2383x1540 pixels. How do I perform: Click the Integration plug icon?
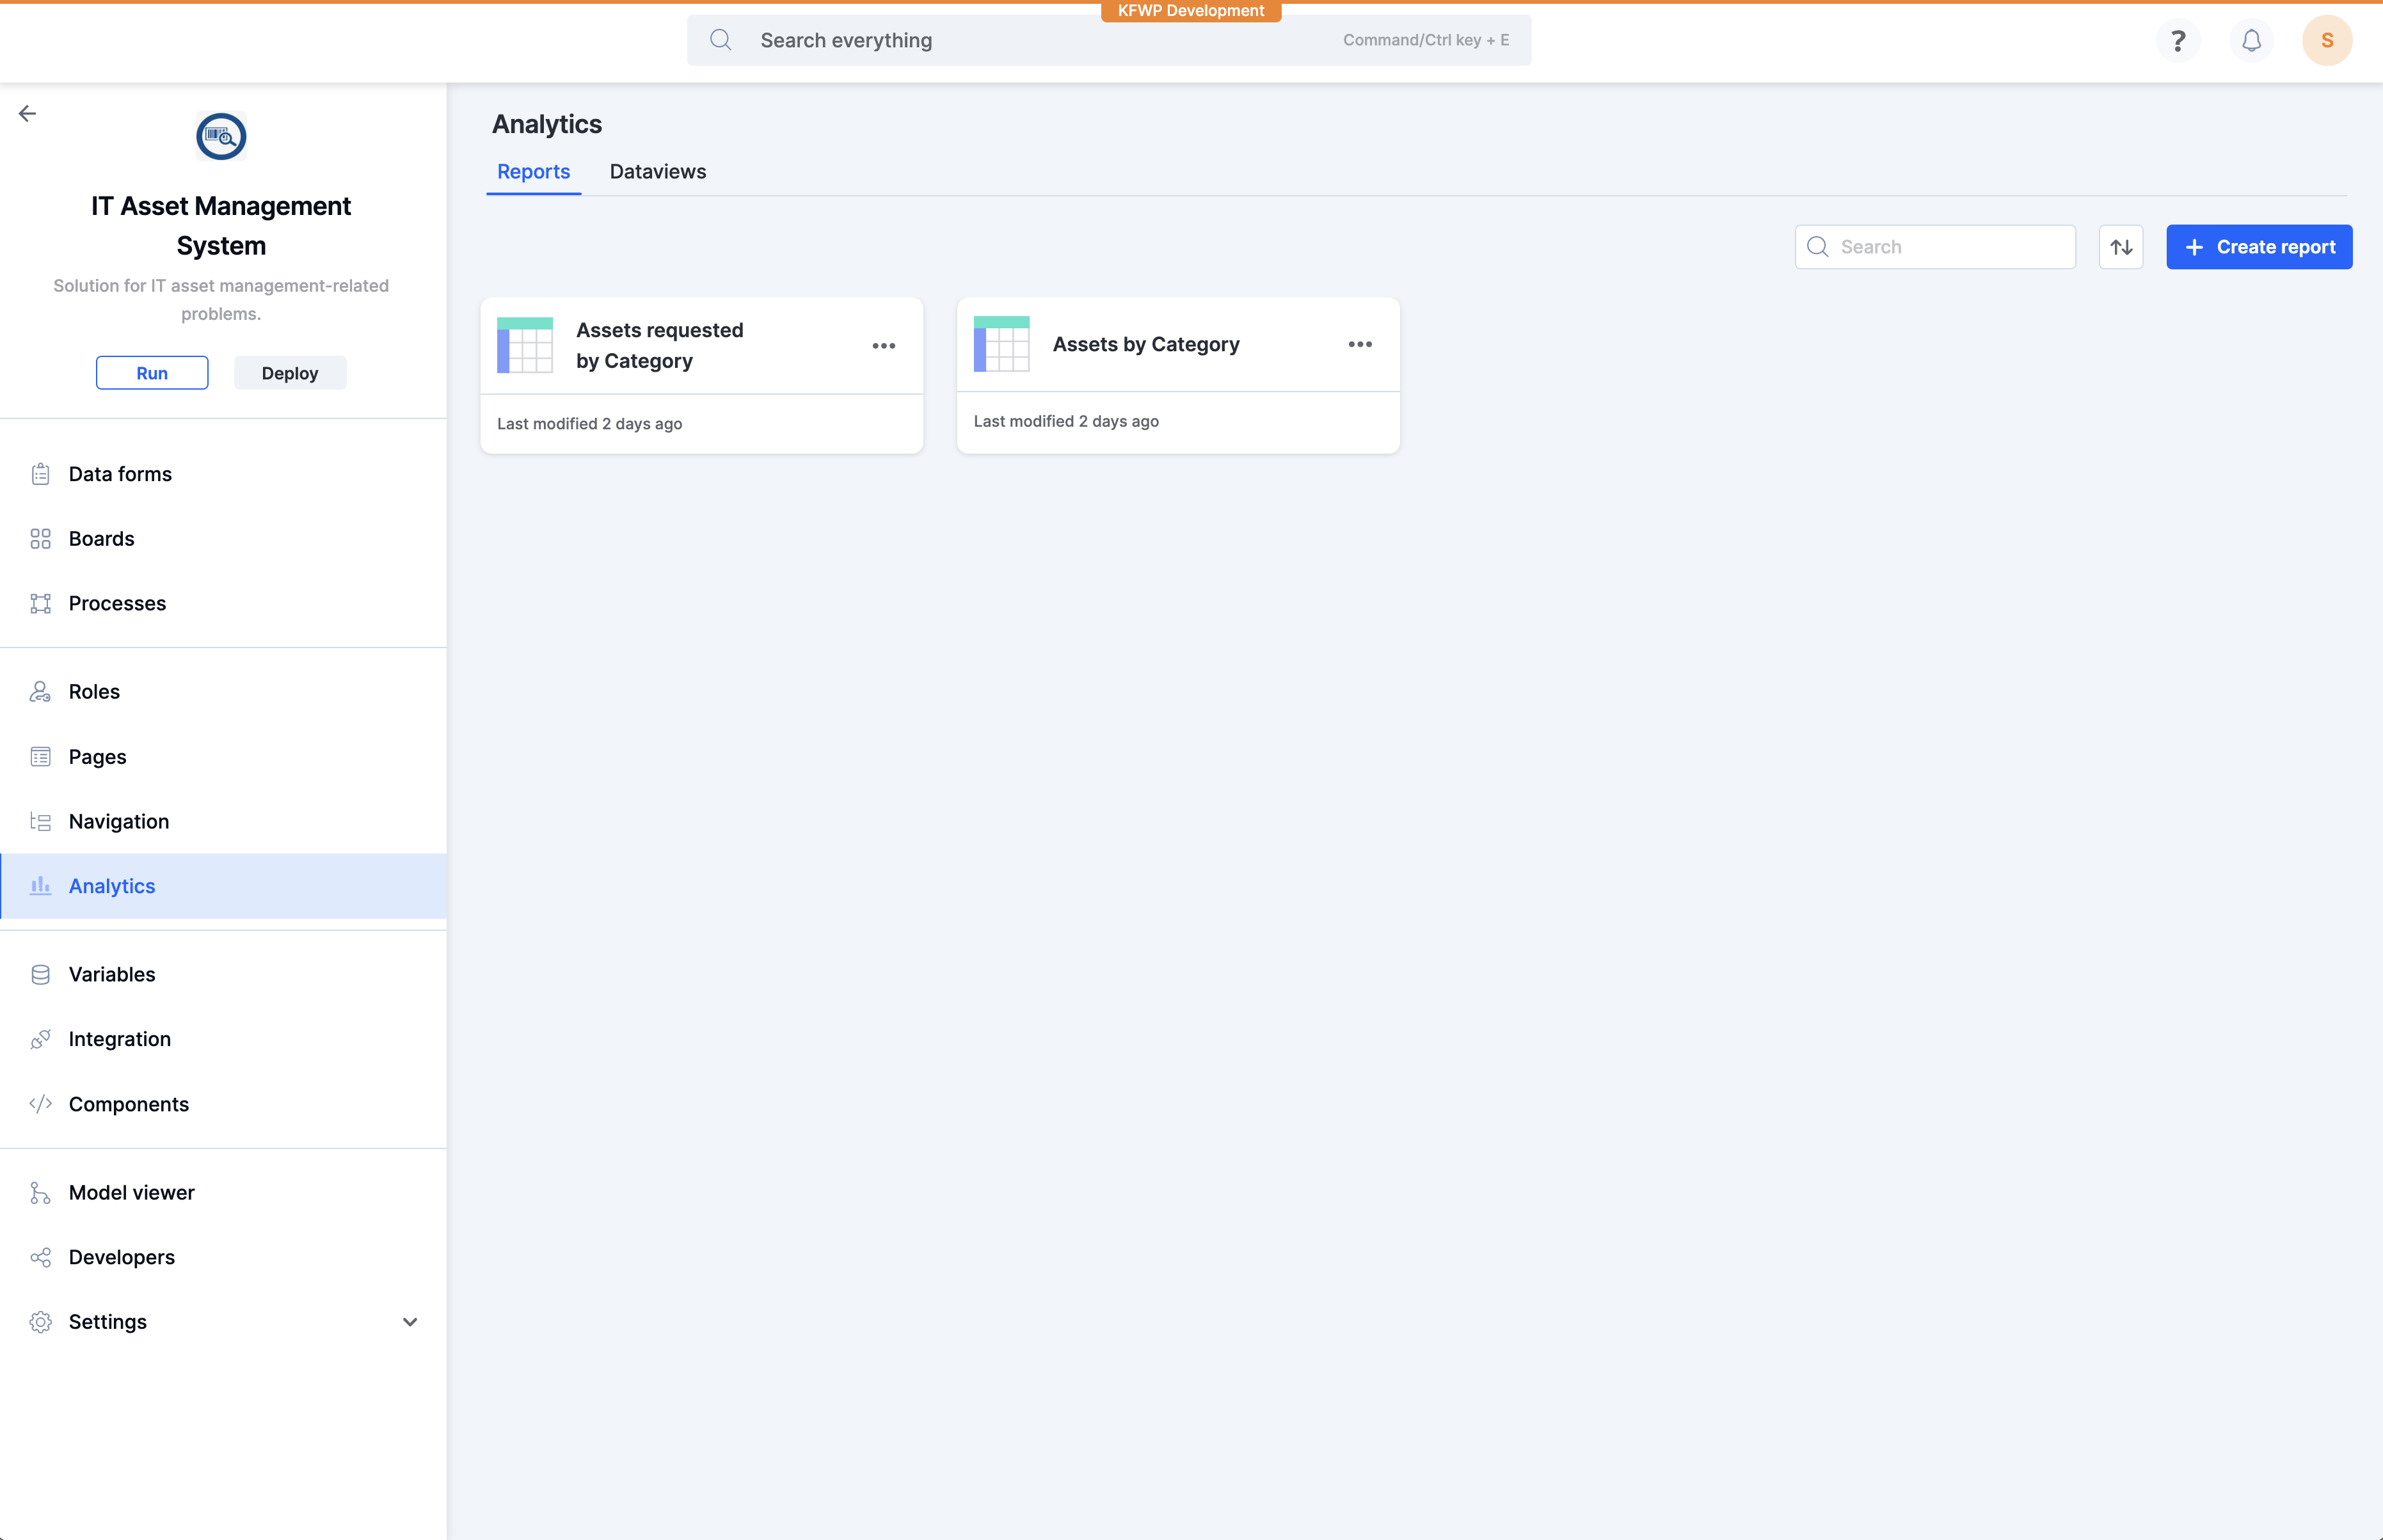(x=40, y=1040)
